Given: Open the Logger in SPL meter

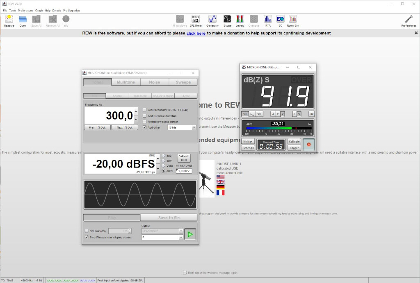Looking at the screenshot, I should (294, 148).
